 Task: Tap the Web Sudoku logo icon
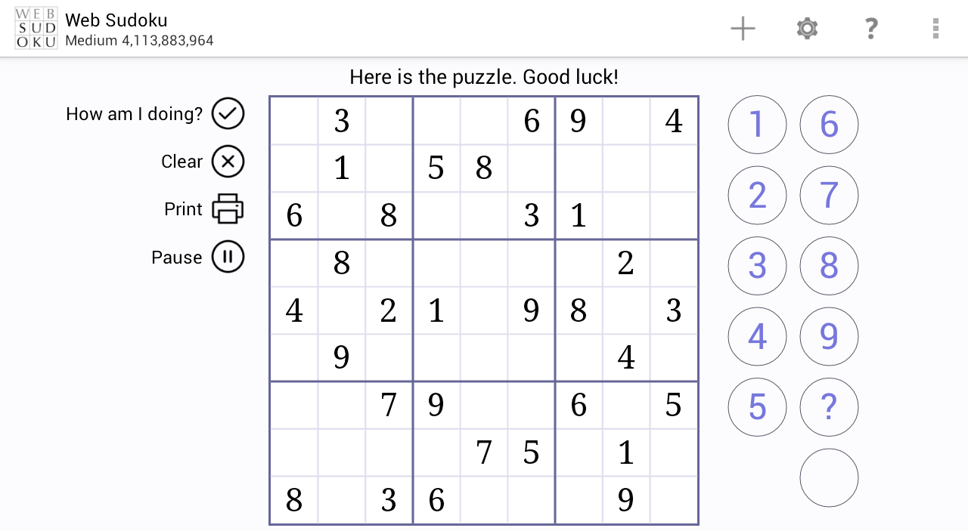36,29
